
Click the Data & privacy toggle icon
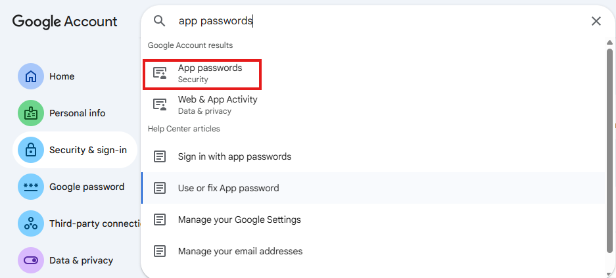(x=31, y=260)
